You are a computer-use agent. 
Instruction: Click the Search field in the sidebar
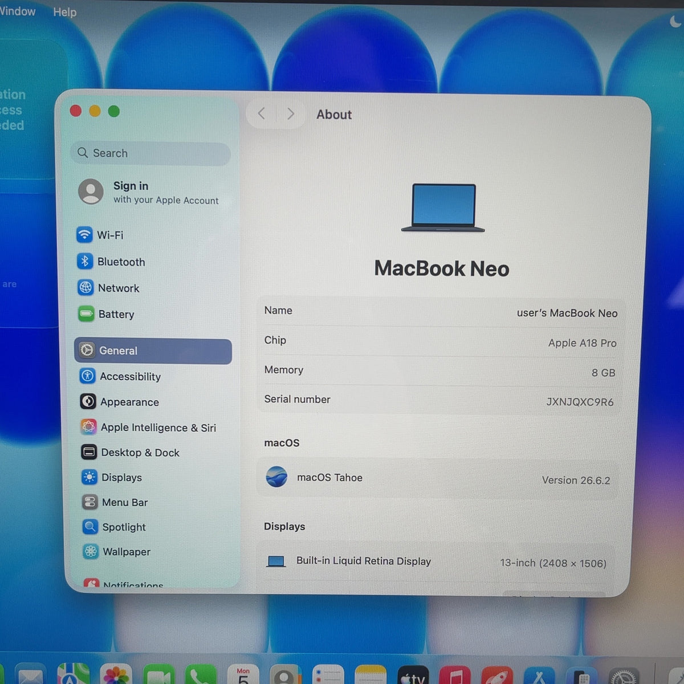pos(150,153)
